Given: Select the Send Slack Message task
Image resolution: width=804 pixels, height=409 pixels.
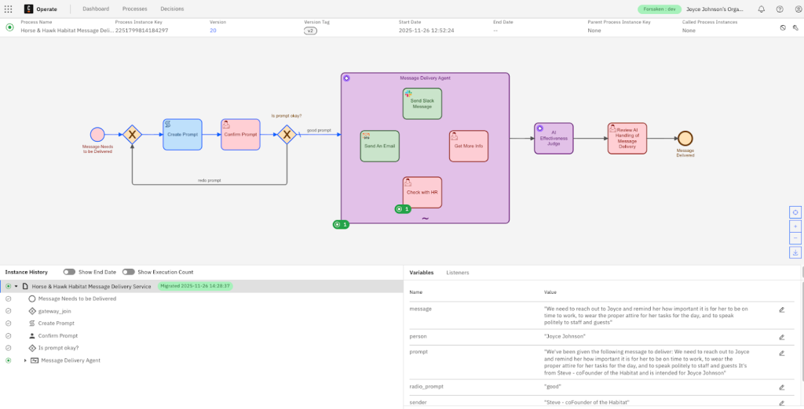Looking at the screenshot, I should [x=422, y=103].
